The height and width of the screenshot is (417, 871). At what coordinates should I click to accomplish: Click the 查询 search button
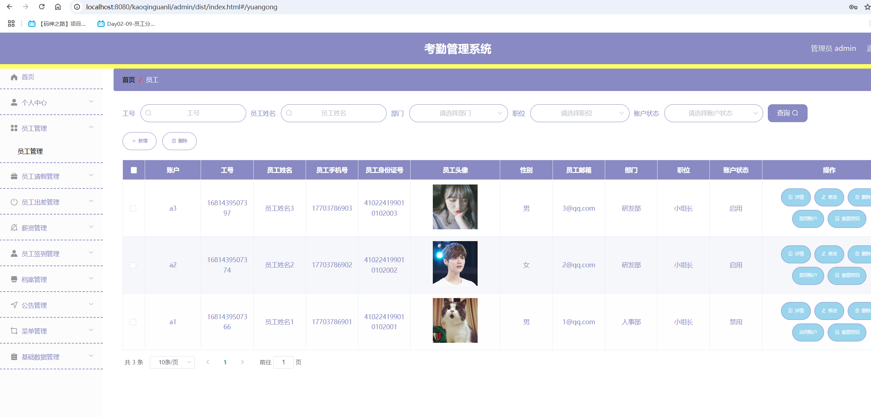(787, 113)
